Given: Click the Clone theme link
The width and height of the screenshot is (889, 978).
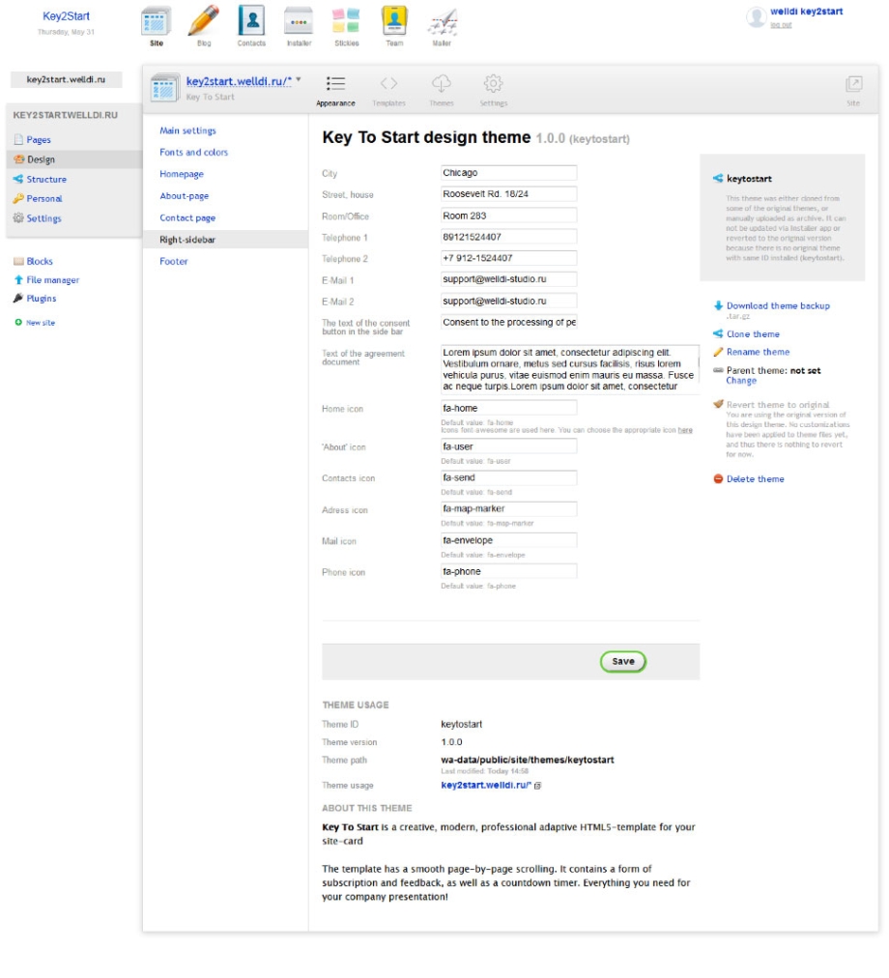Looking at the screenshot, I should [x=753, y=334].
